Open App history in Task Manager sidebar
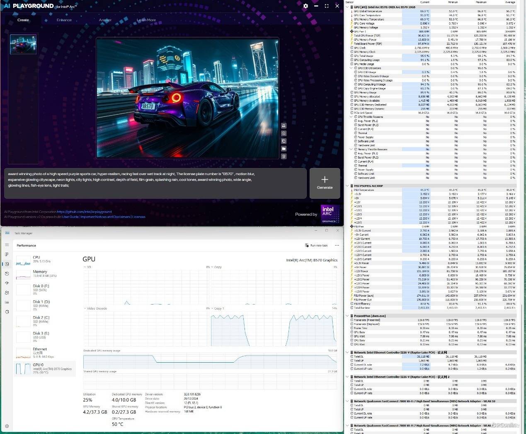 point(7,273)
